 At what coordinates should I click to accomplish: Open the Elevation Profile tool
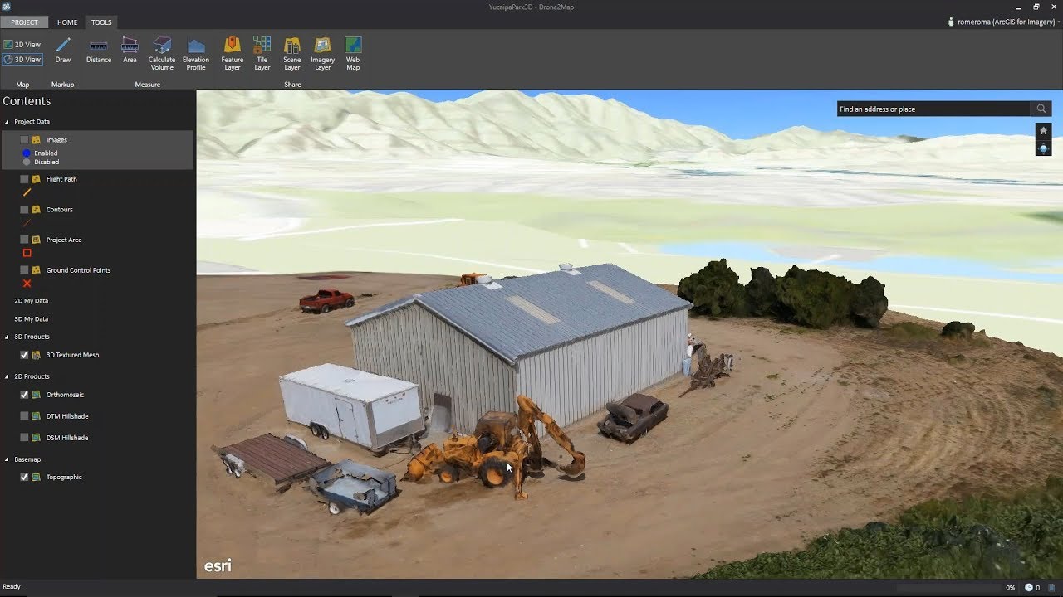(196, 53)
